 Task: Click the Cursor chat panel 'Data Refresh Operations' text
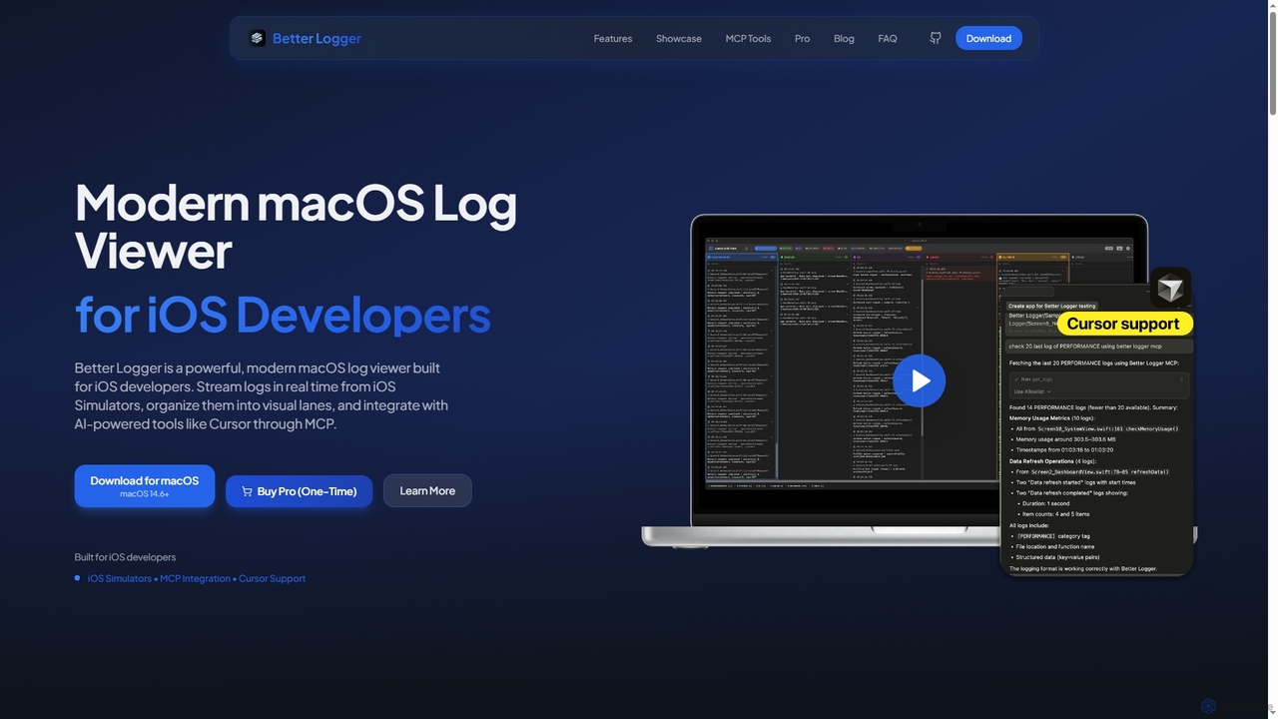coord(1051,461)
